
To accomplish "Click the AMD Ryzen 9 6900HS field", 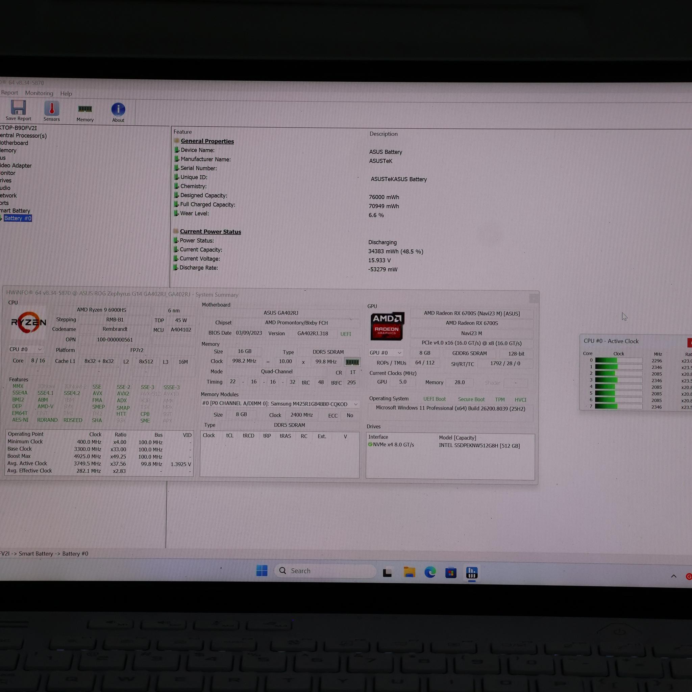I will (x=101, y=310).
